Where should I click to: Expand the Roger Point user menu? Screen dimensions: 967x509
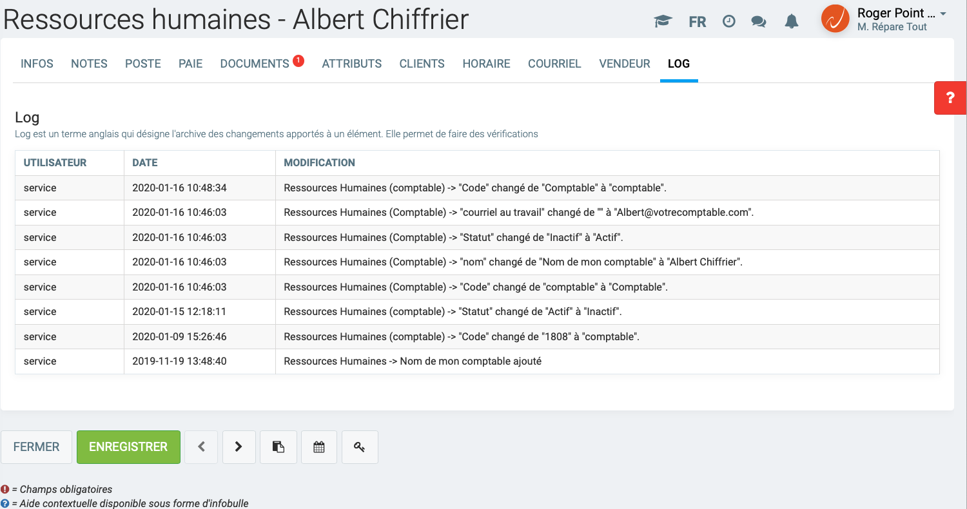(x=943, y=14)
